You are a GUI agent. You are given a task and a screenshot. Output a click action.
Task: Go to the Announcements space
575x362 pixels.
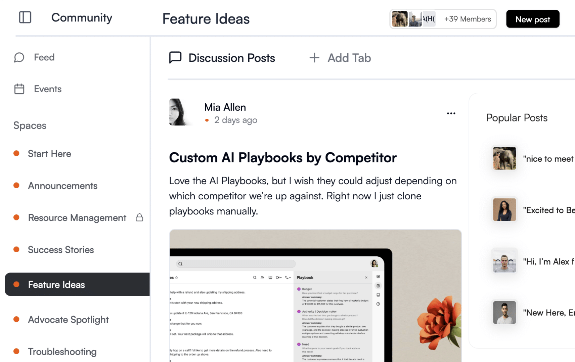tap(62, 186)
